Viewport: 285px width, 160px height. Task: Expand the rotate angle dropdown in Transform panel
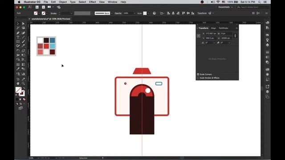(x=214, y=43)
